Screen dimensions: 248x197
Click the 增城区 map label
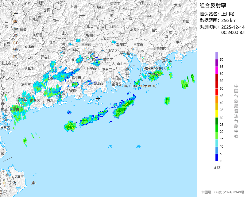135,29
